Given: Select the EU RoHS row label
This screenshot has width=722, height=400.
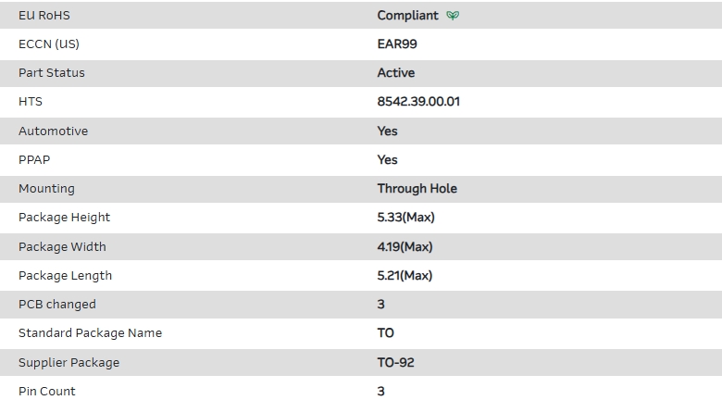Looking at the screenshot, I should click(44, 16).
